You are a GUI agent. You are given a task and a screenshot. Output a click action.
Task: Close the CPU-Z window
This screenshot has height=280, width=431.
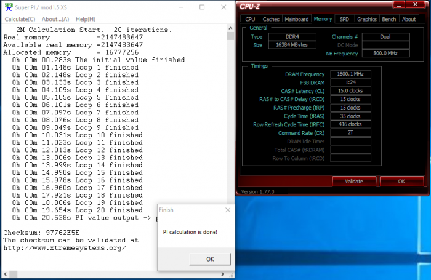416,4
